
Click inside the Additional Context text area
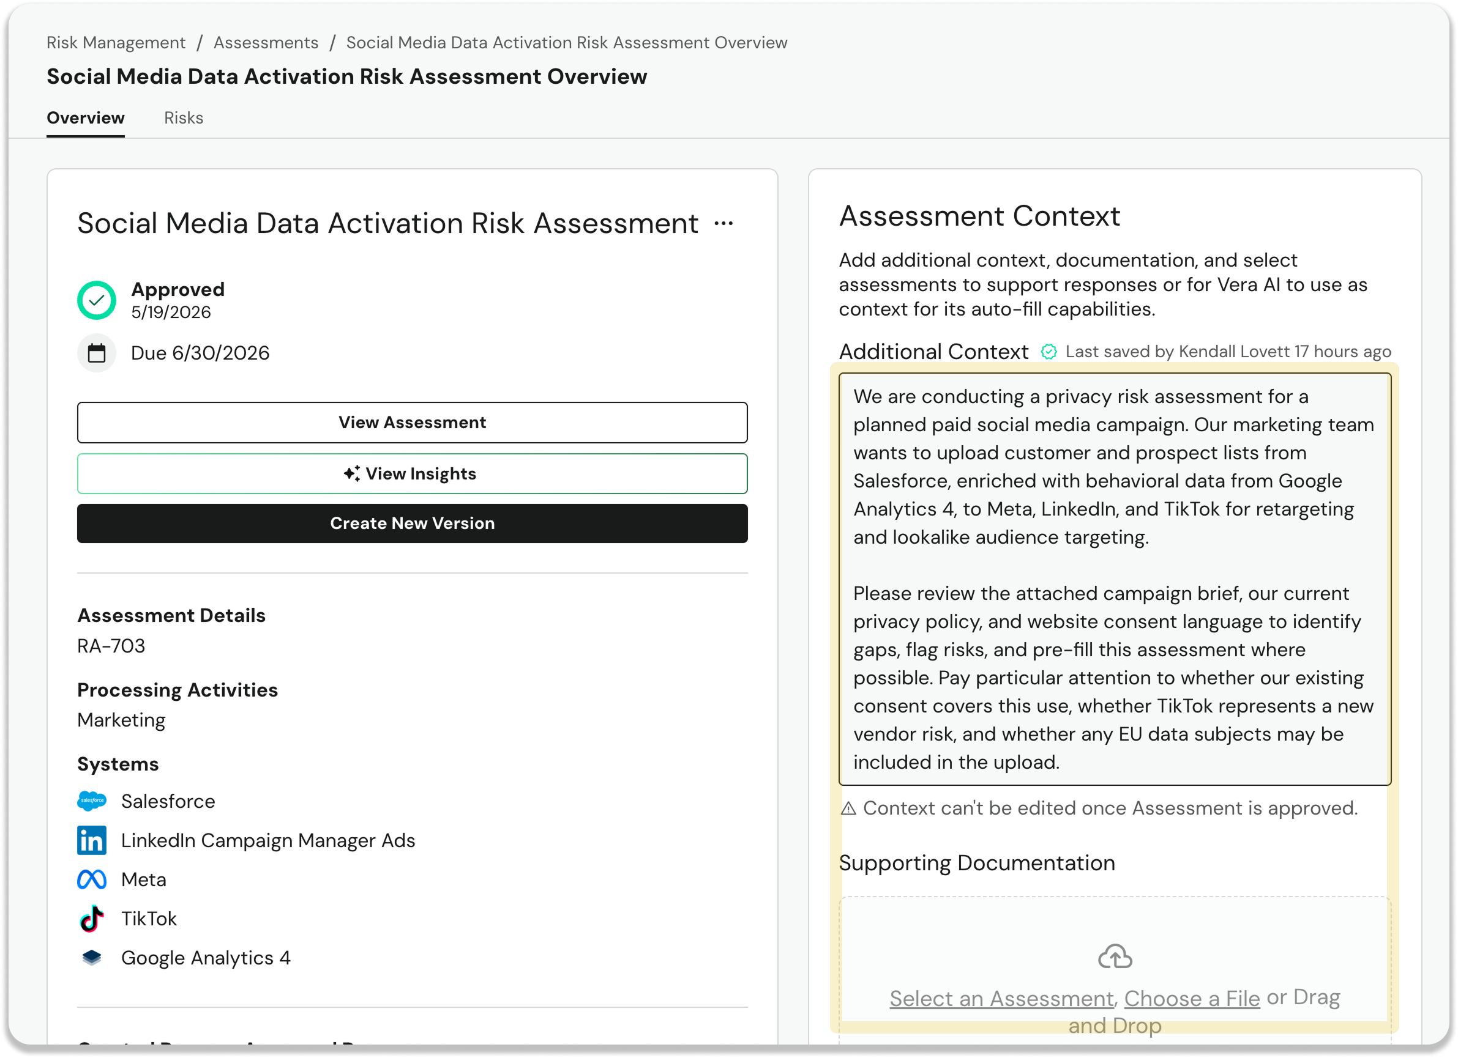(x=1115, y=579)
